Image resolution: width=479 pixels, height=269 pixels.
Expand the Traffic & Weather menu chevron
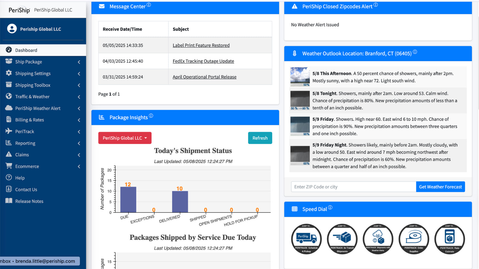pos(79,97)
